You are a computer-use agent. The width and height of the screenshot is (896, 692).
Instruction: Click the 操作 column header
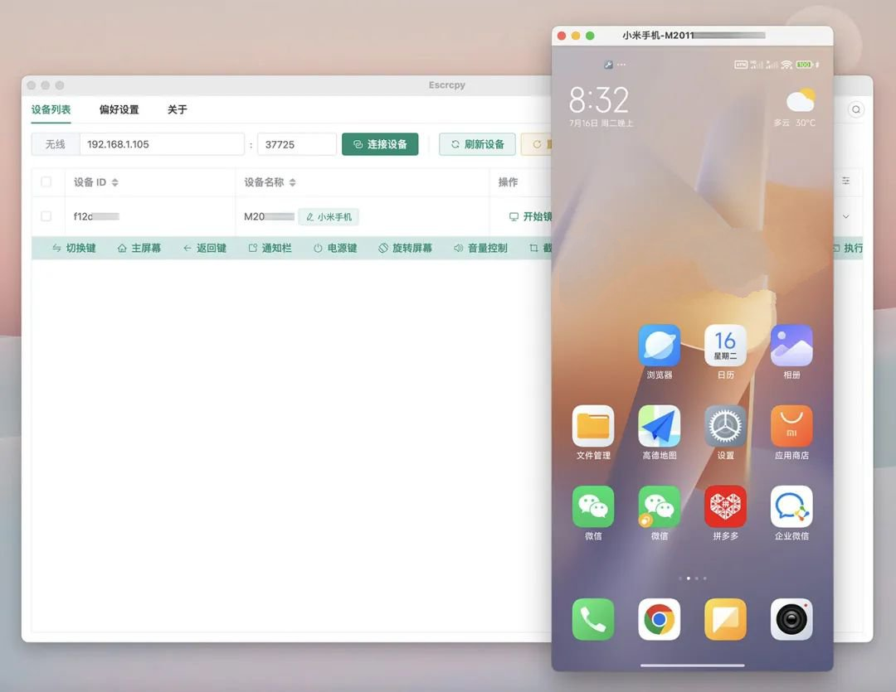pos(508,182)
